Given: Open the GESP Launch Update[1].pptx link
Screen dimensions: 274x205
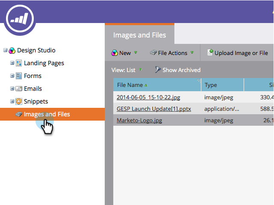Looking at the screenshot, I should (x=153, y=109).
